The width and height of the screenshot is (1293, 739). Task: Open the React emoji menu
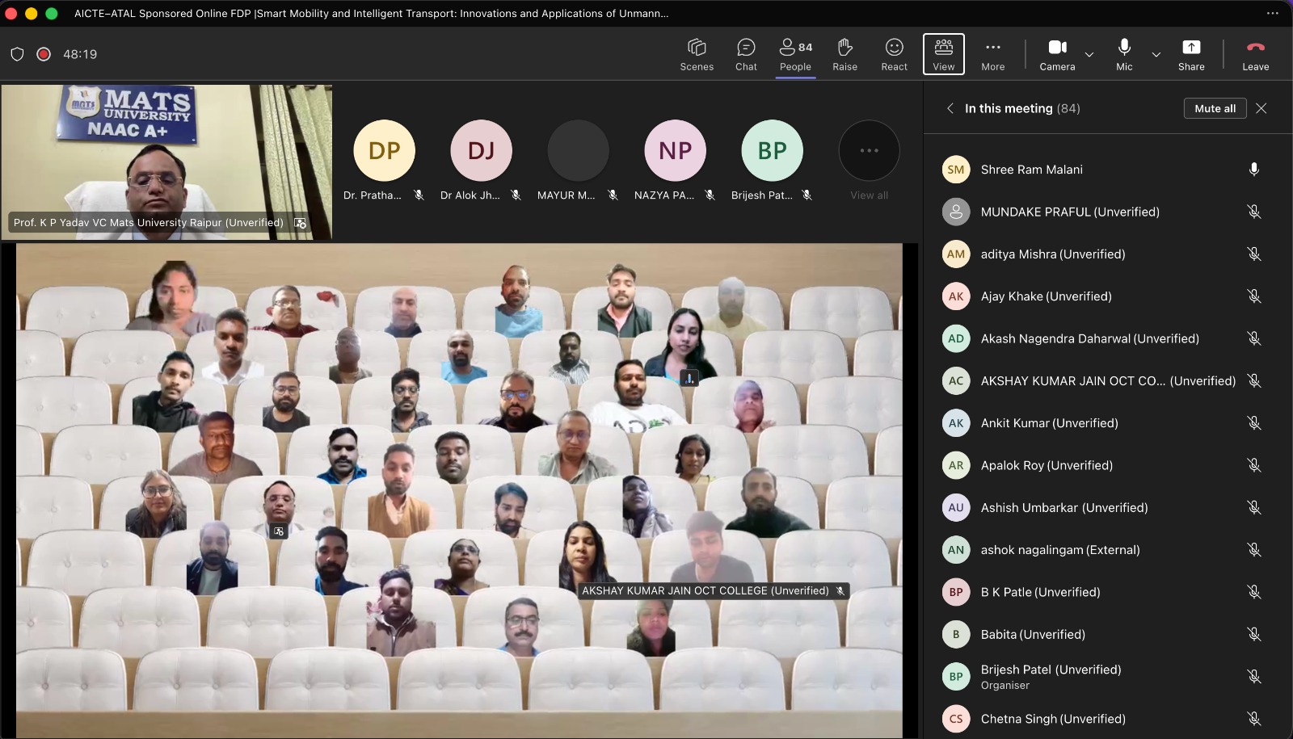click(x=894, y=54)
